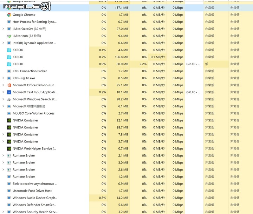Viewport: 253px width, 214px height.
Task: Click the 2.2% GPU value for KKBOX
Action: pyautogui.click(x=143, y=64)
